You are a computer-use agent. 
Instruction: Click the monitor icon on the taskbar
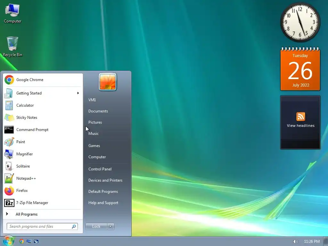29,241
